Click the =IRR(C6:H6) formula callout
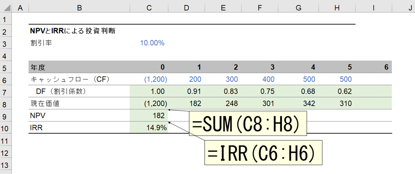 263,153
